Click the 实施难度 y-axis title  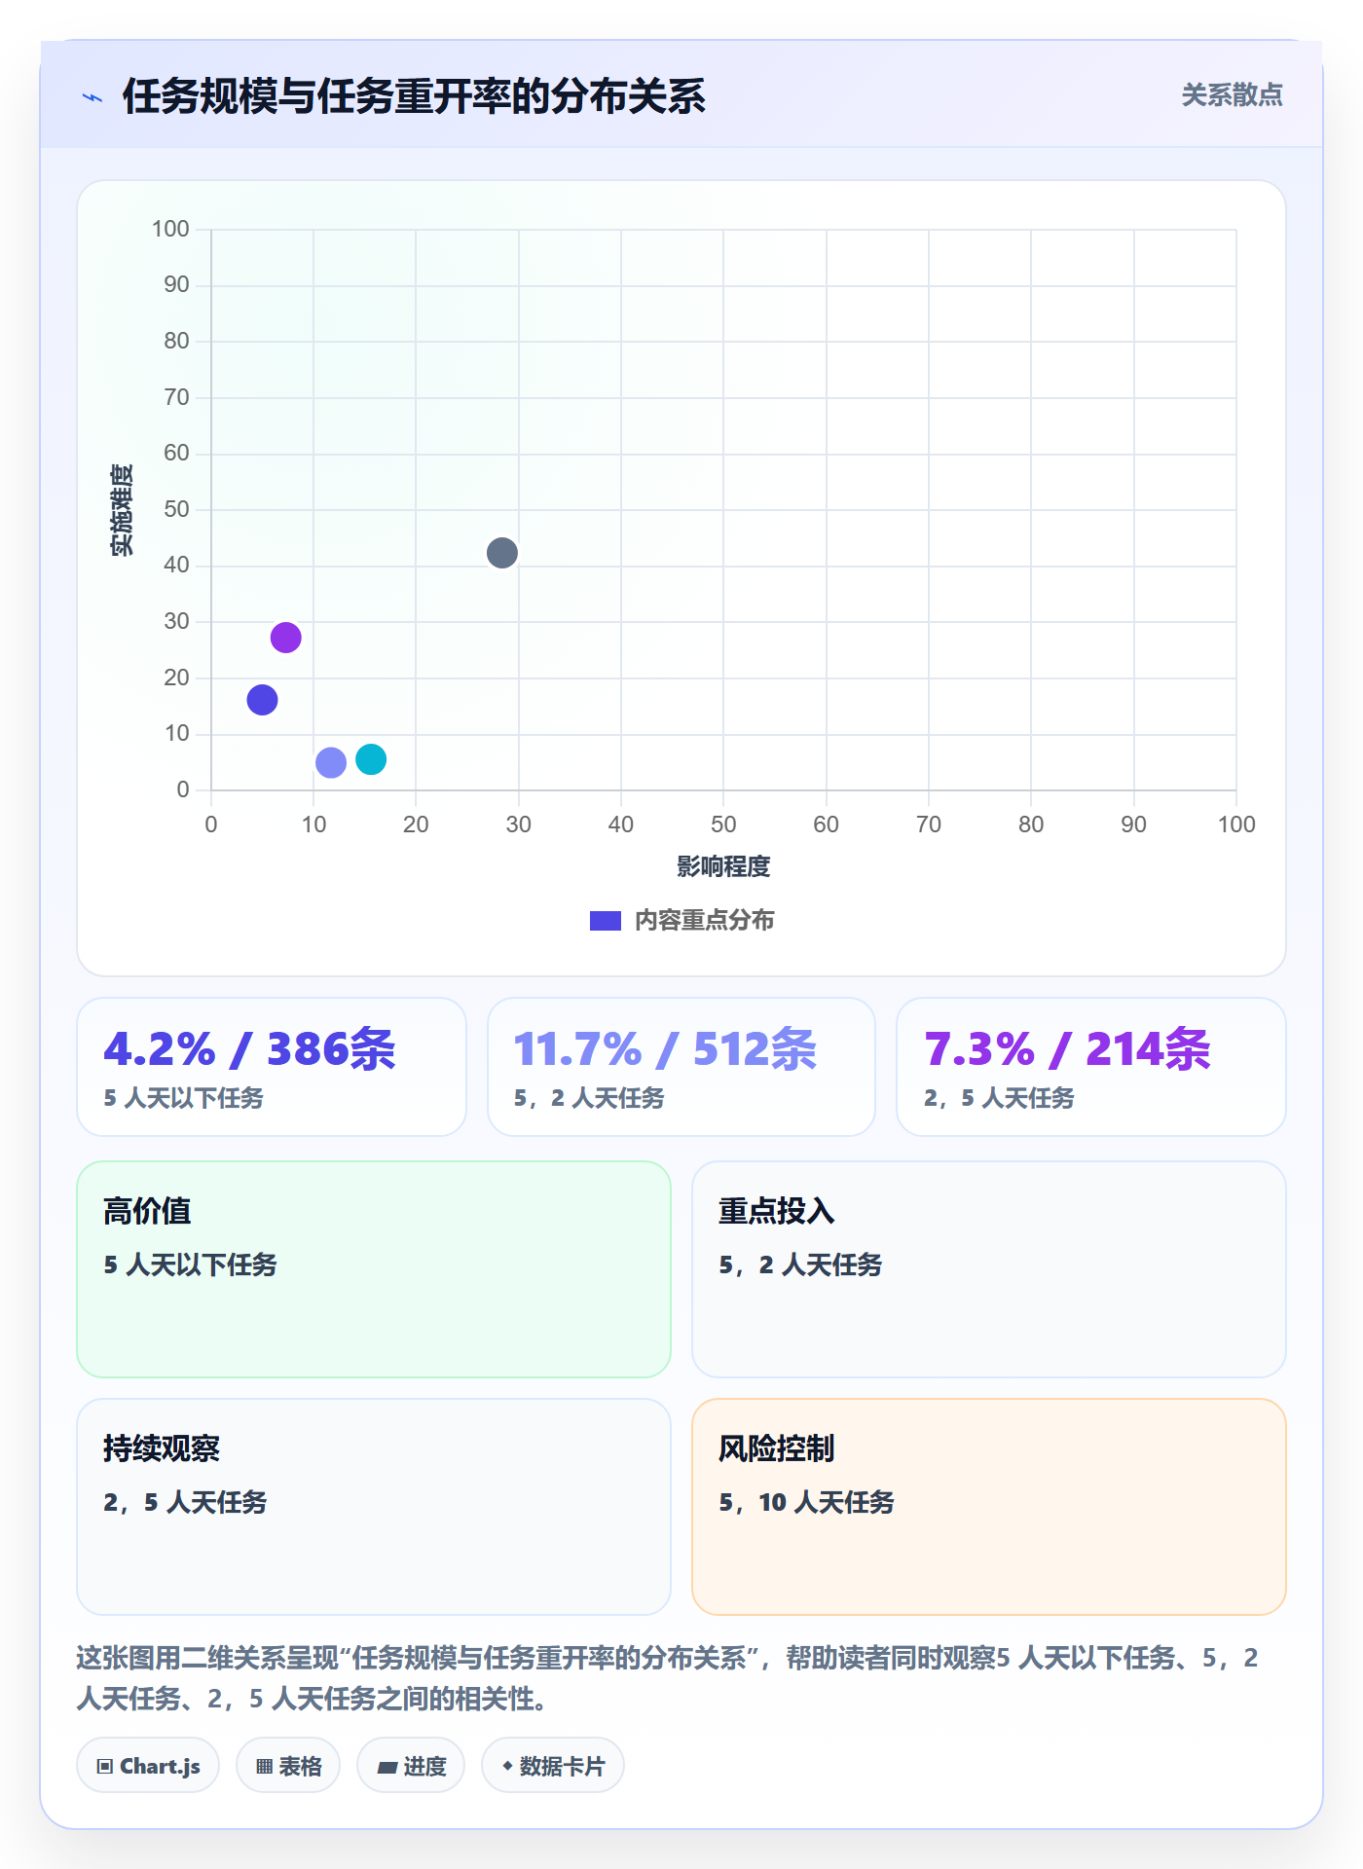click(x=122, y=510)
